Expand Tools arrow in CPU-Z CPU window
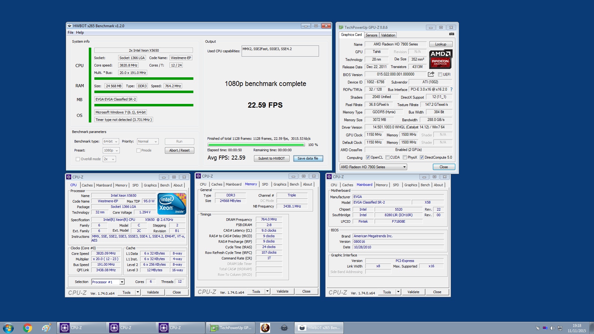594x334 pixels. tap(138, 292)
